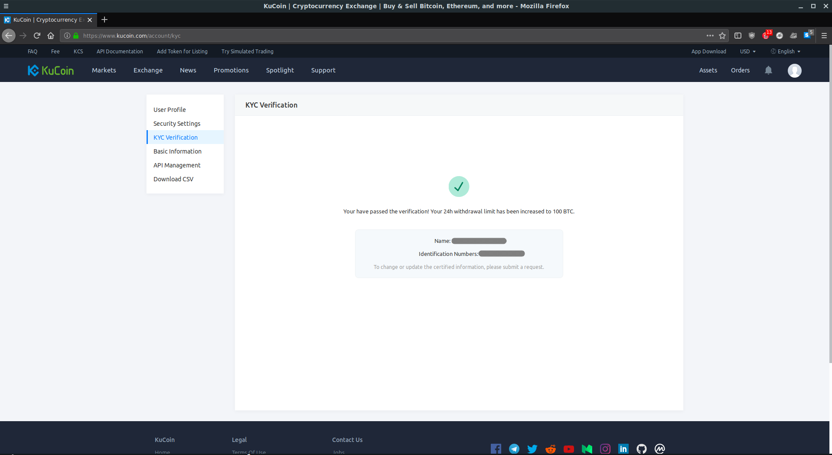The height and width of the screenshot is (455, 832).
Task: Open Firefox hamburger menu
Action: (x=824, y=36)
